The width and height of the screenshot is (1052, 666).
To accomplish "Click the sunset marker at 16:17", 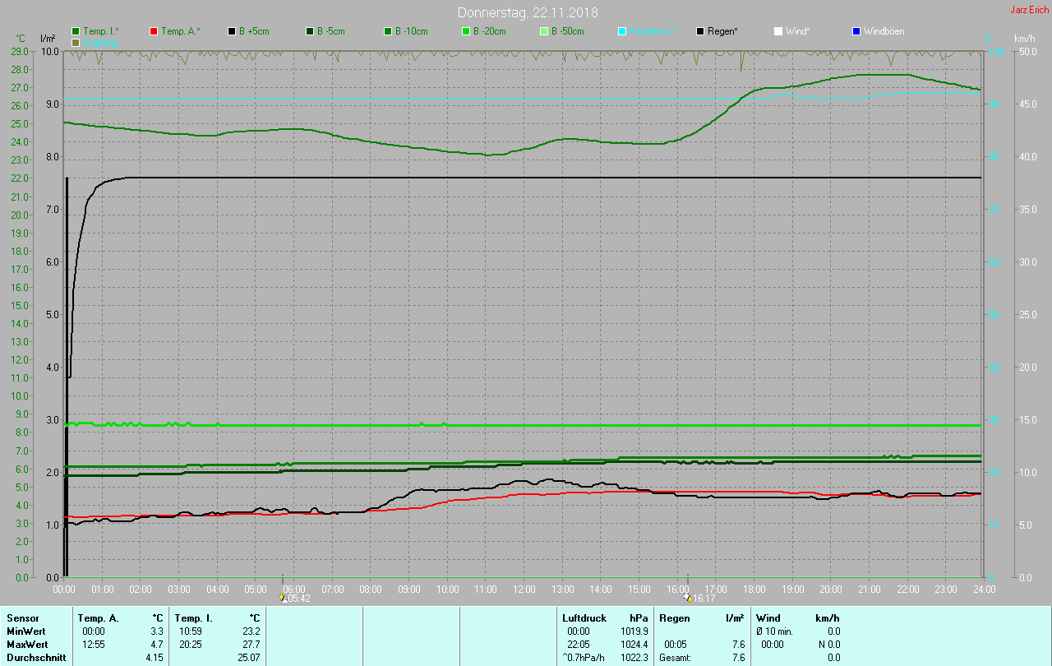I will [x=687, y=598].
